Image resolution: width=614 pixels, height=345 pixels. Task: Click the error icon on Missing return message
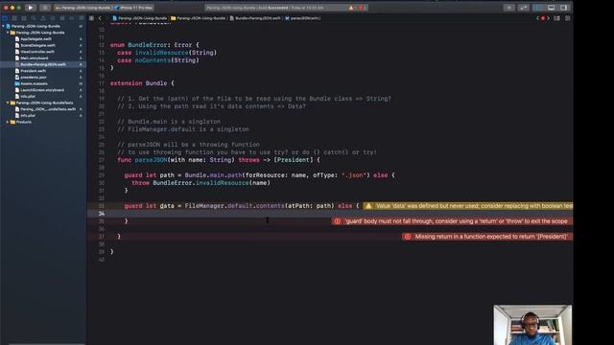coord(407,237)
